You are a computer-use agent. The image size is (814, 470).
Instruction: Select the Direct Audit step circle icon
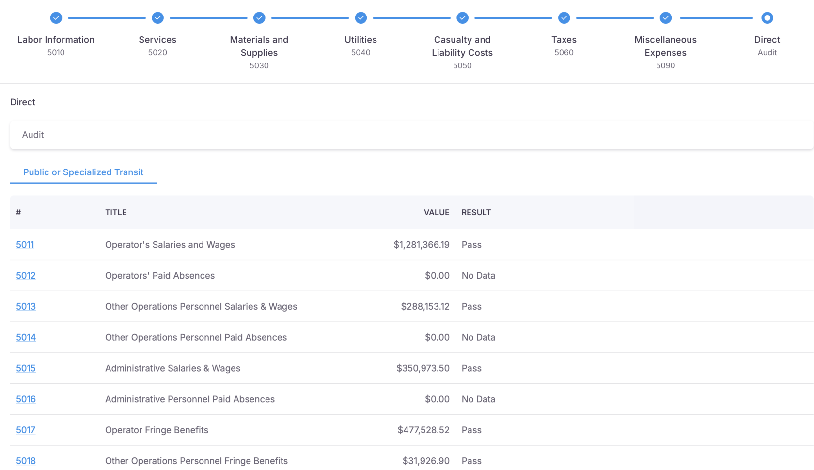[x=767, y=17]
